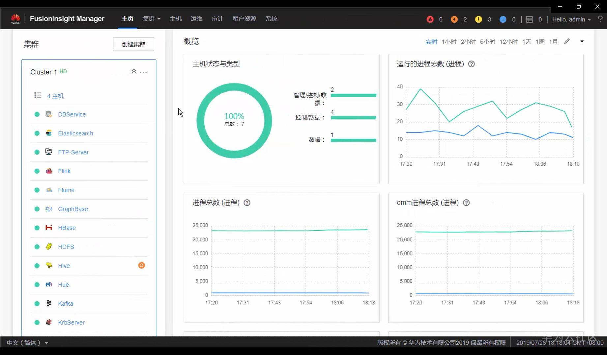
Task: Click the KrbServer service icon
Action: pos(49,322)
